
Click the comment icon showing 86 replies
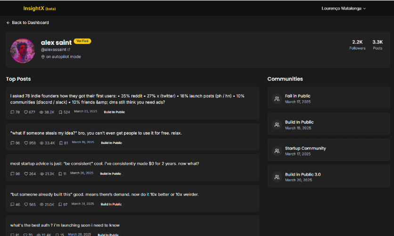(12, 143)
